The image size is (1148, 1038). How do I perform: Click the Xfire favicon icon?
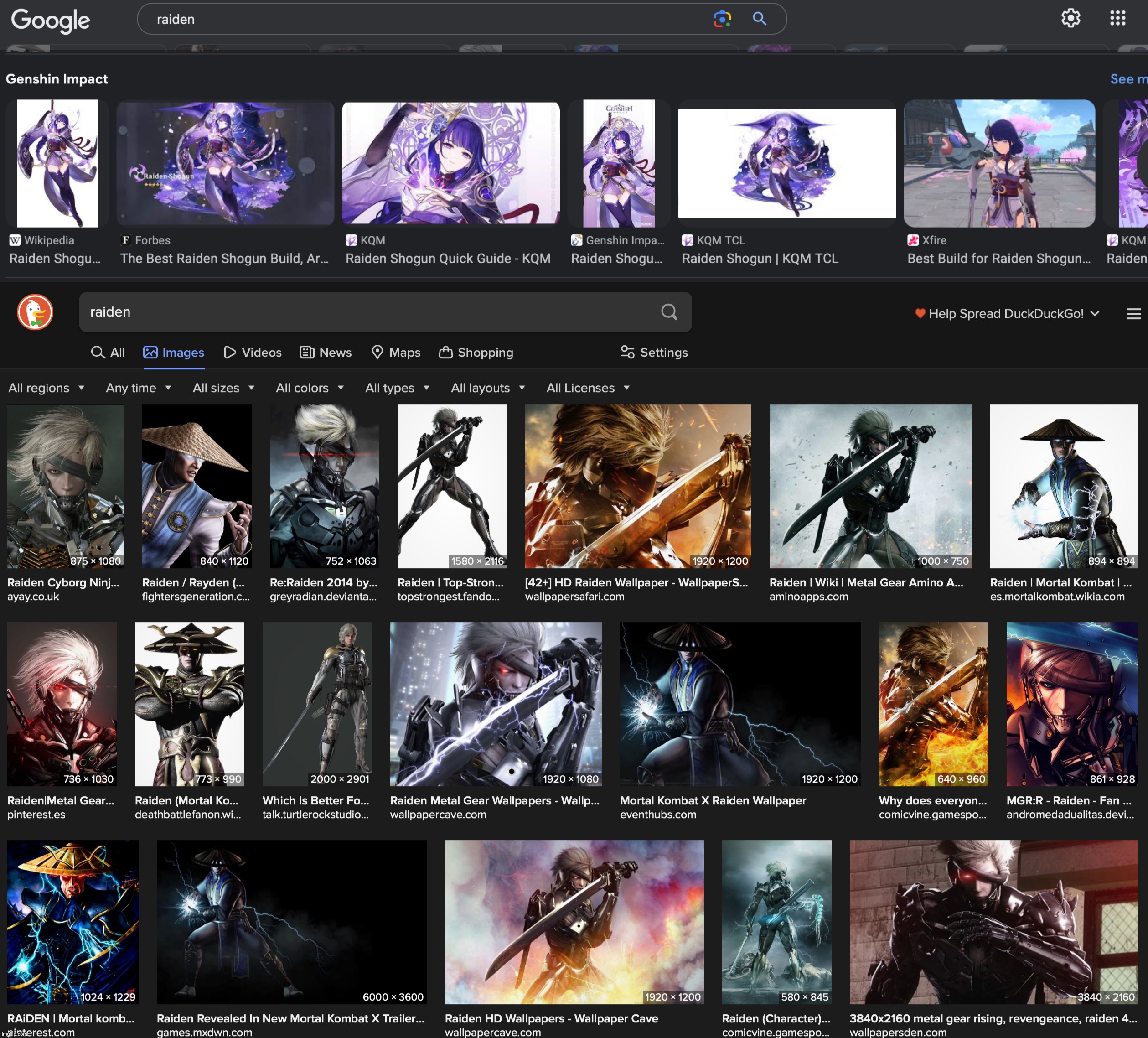[x=913, y=240]
